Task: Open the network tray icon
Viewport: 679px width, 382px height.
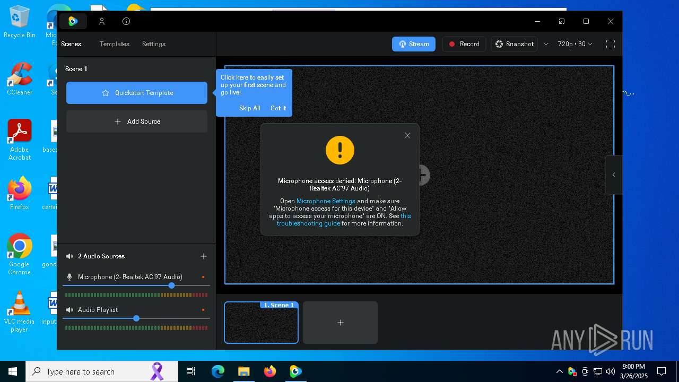Action: click(598, 371)
